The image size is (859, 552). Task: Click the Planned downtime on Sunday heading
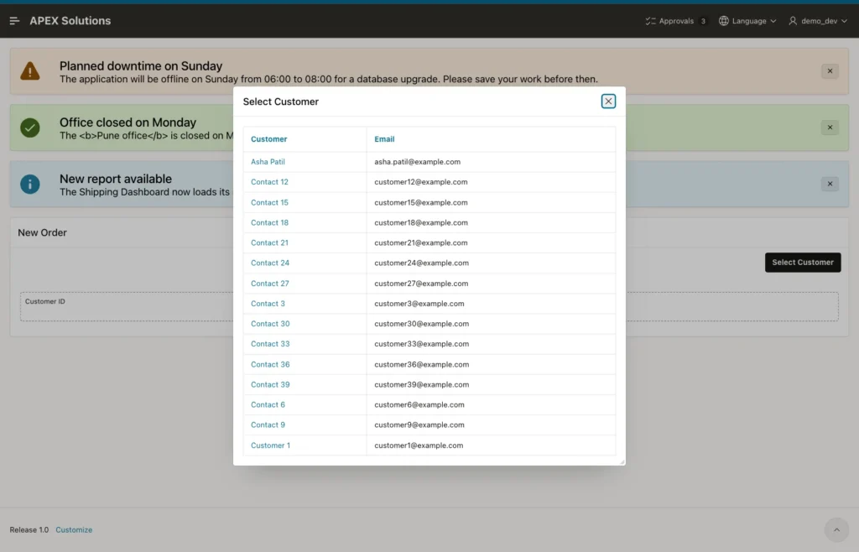click(141, 65)
